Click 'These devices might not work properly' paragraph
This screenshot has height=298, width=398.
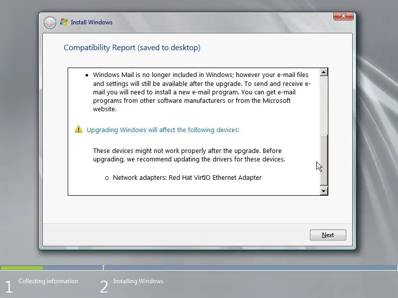tap(189, 155)
